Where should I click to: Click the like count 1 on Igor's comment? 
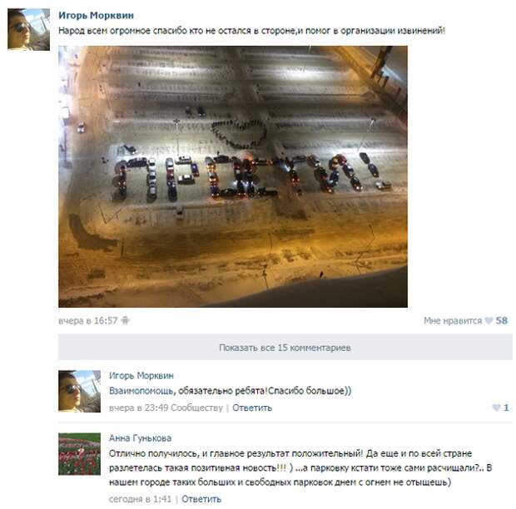[506, 408]
